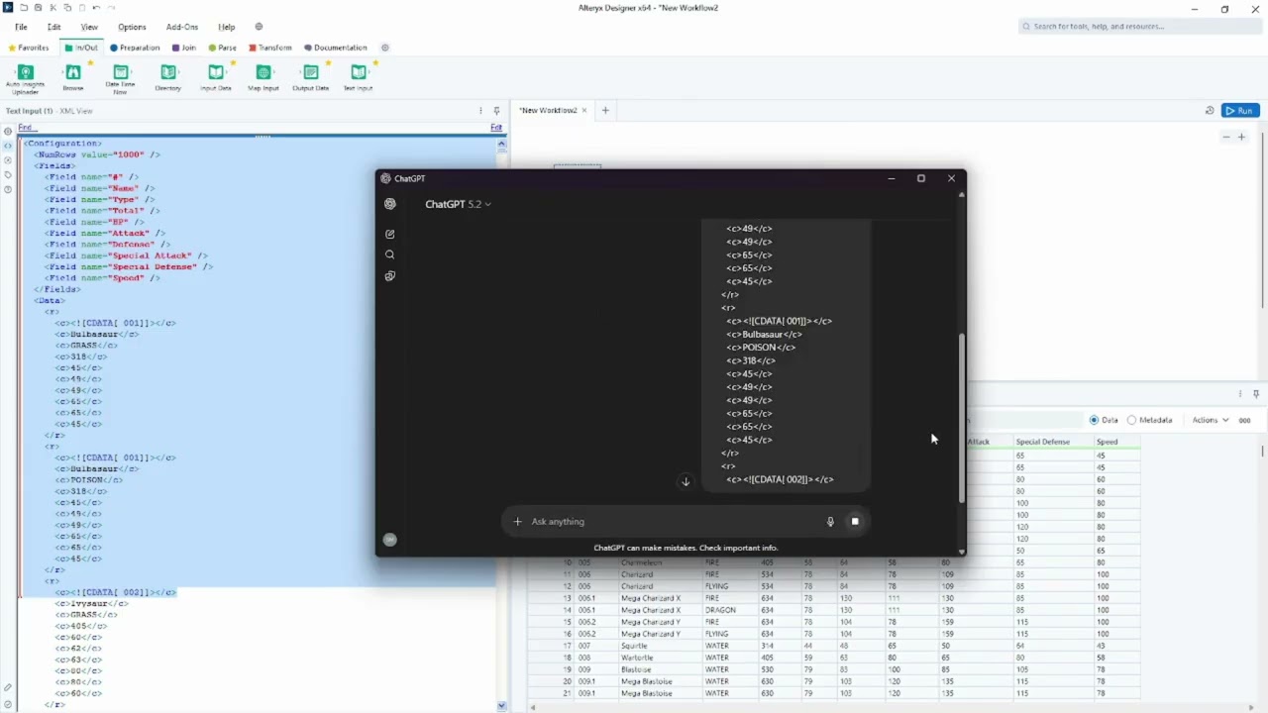
Task: Select the Date Time Now tool
Action: tap(121, 78)
